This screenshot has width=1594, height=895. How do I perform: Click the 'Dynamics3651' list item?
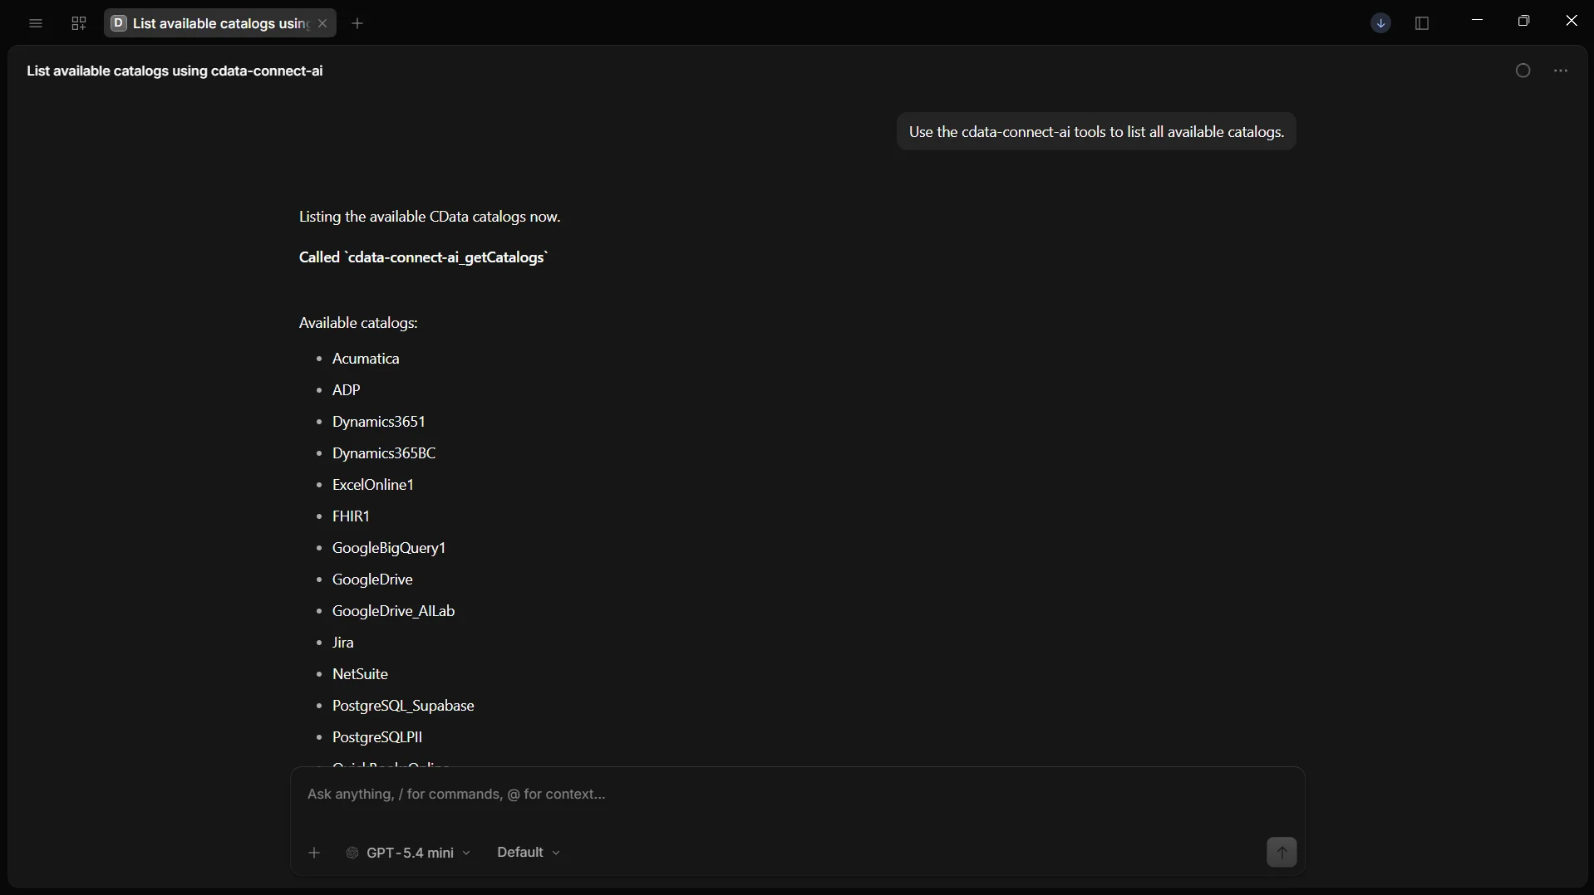click(379, 423)
